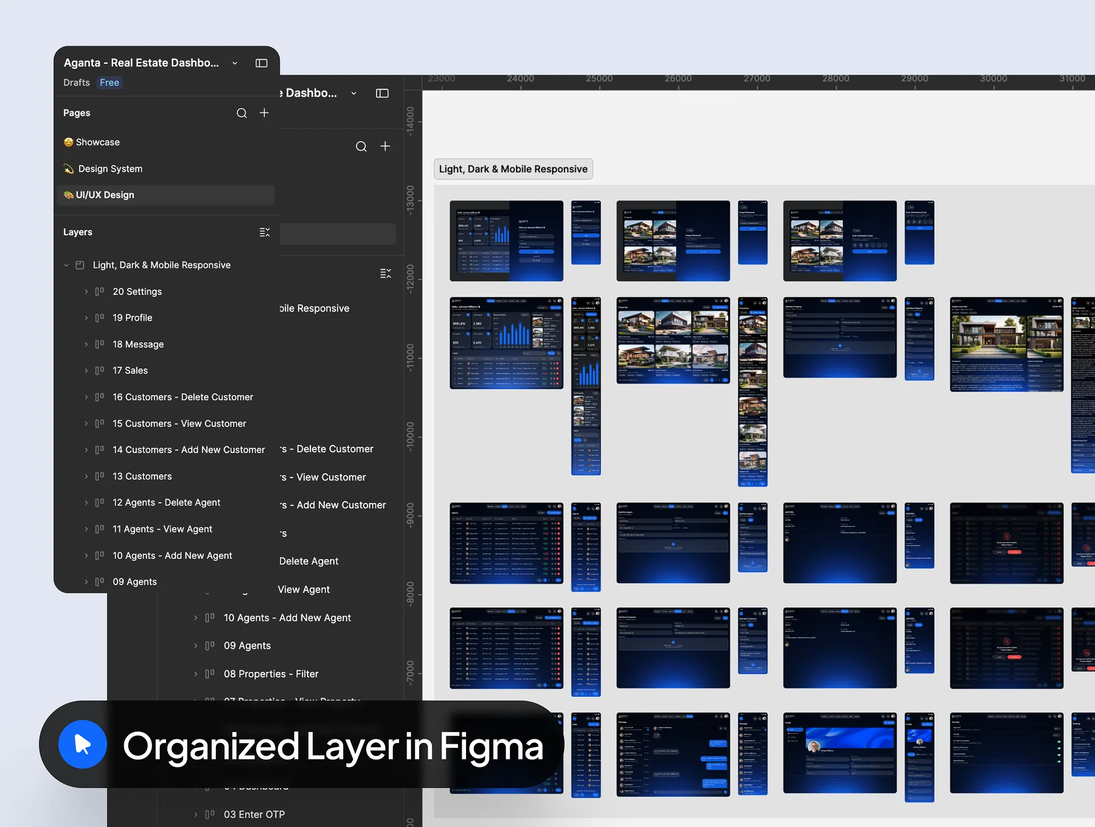Screen dimensions: 1095x827
Task: Expand the 19 Profile layer
Action: pos(86,318)
